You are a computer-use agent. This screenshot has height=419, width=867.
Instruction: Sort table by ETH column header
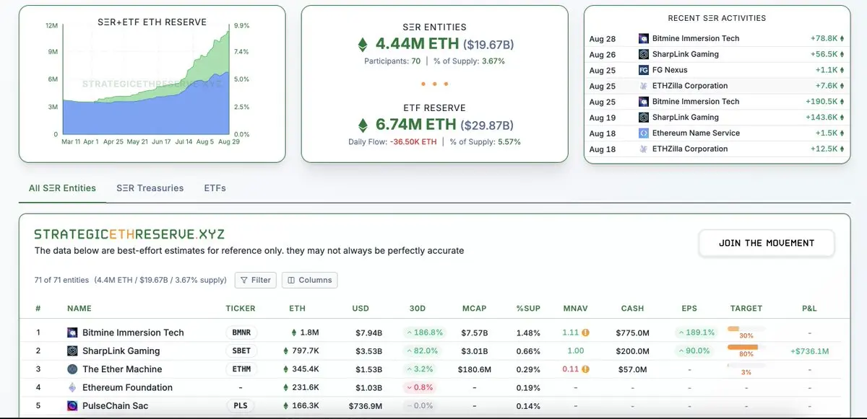(297, 309)
